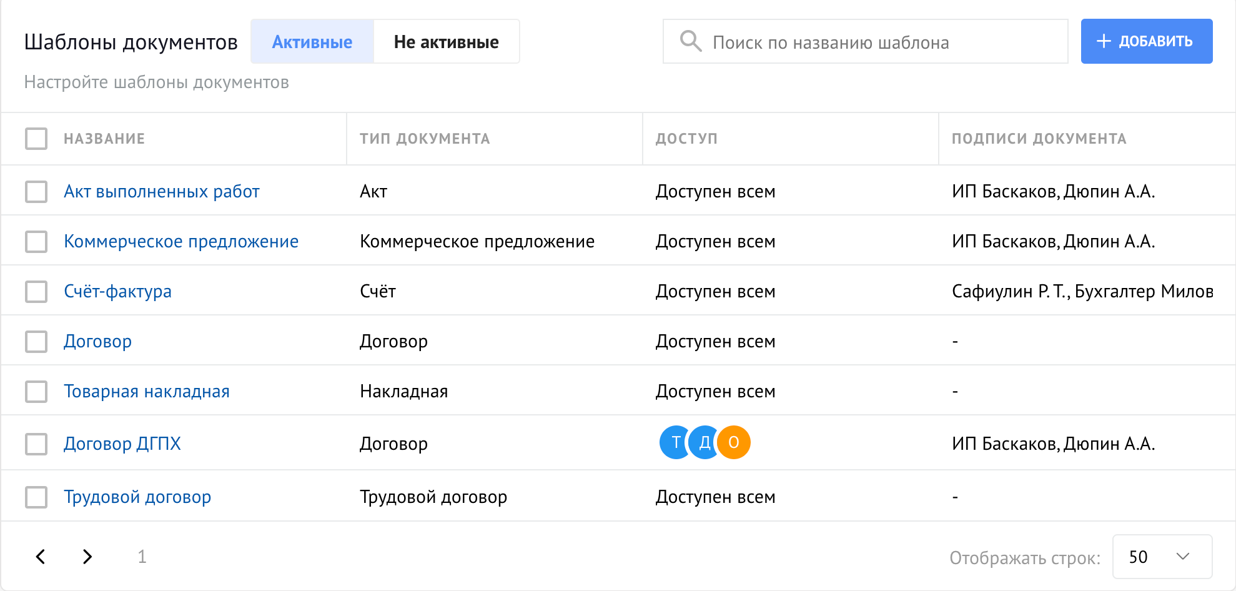
Task: Open rows-per-page dropdown showing 50
Action: coord(1162,557)
